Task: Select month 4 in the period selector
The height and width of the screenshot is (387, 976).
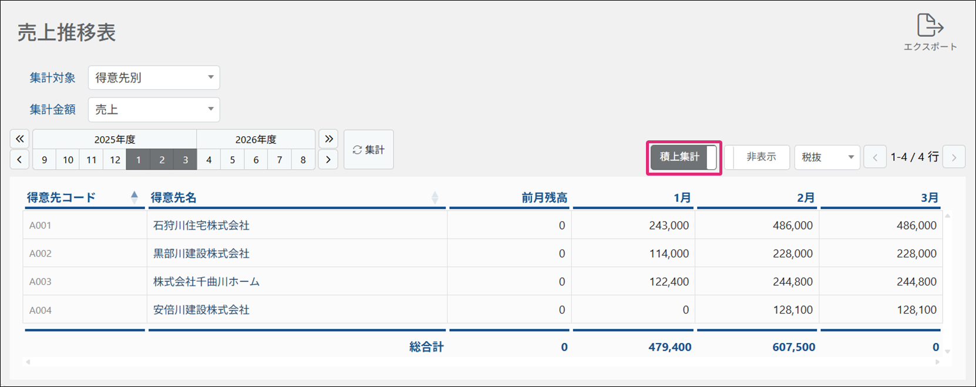Action: tap(208, 160)
